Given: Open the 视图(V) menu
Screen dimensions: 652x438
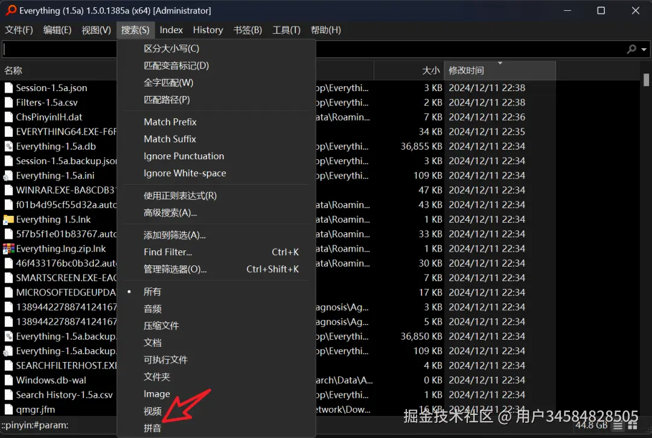Looking at the screenshot, I should point(96,30).
